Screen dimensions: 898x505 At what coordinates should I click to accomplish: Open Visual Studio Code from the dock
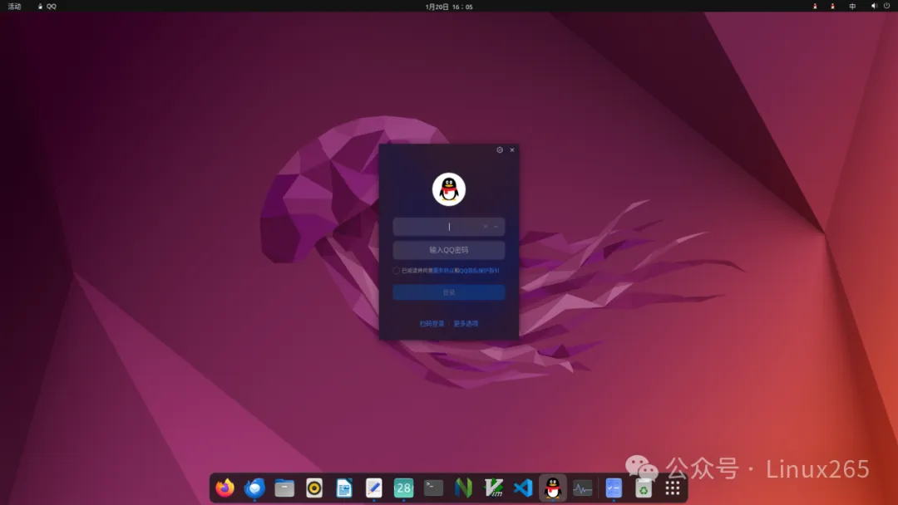tap(523, 488)
